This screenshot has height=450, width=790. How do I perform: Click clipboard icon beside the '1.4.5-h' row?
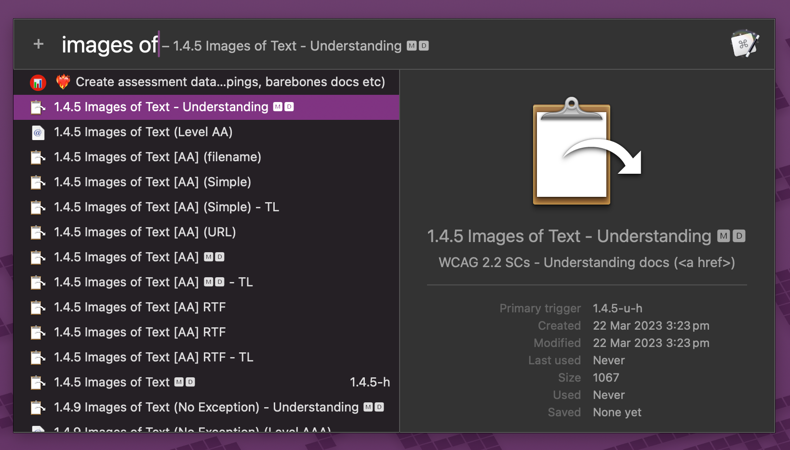tap(38, 383)
